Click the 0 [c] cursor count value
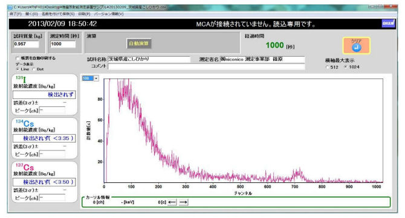The image size is (405, 218). [161, 202]
